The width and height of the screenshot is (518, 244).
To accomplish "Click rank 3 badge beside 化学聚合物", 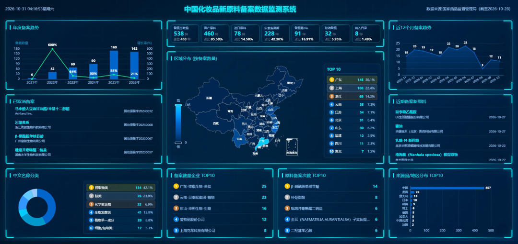I will click(x=91, y=204).
